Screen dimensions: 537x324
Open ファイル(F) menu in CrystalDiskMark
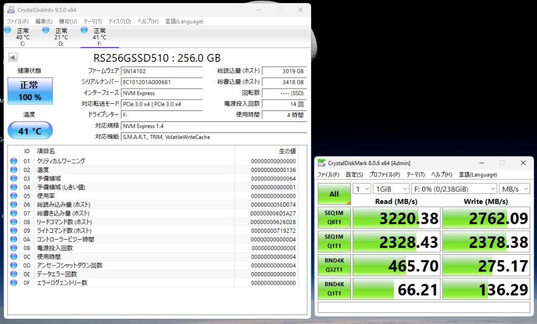328,175
